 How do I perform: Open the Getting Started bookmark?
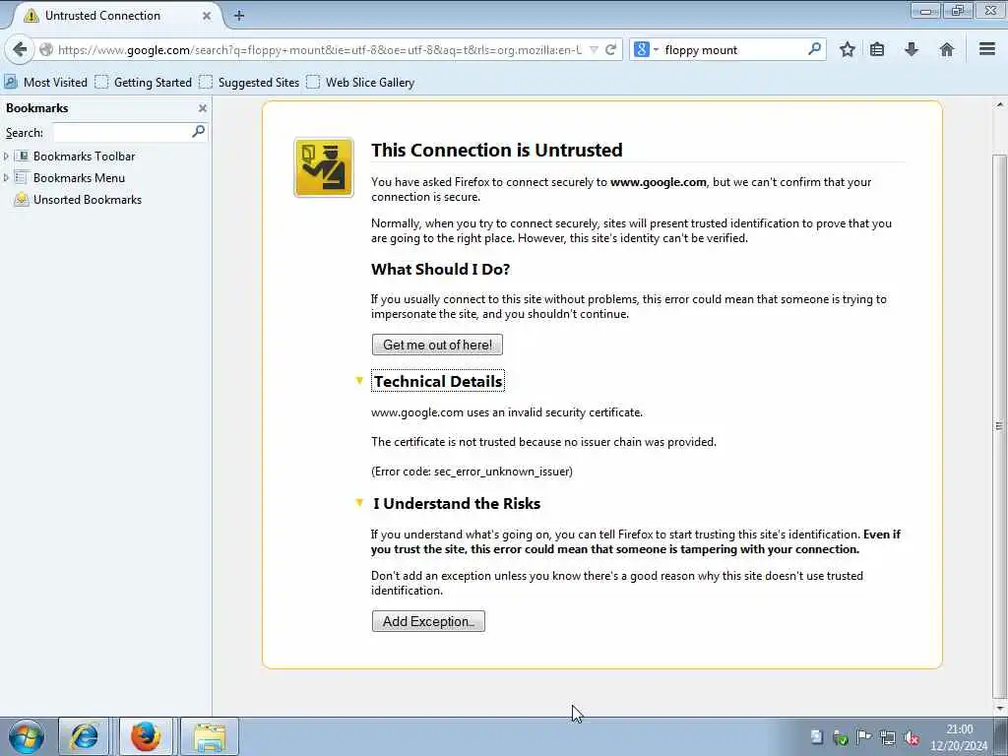[144, 83]
